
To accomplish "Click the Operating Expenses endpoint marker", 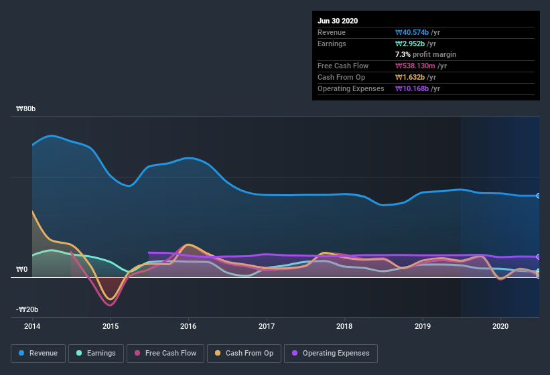I will 539,257.
